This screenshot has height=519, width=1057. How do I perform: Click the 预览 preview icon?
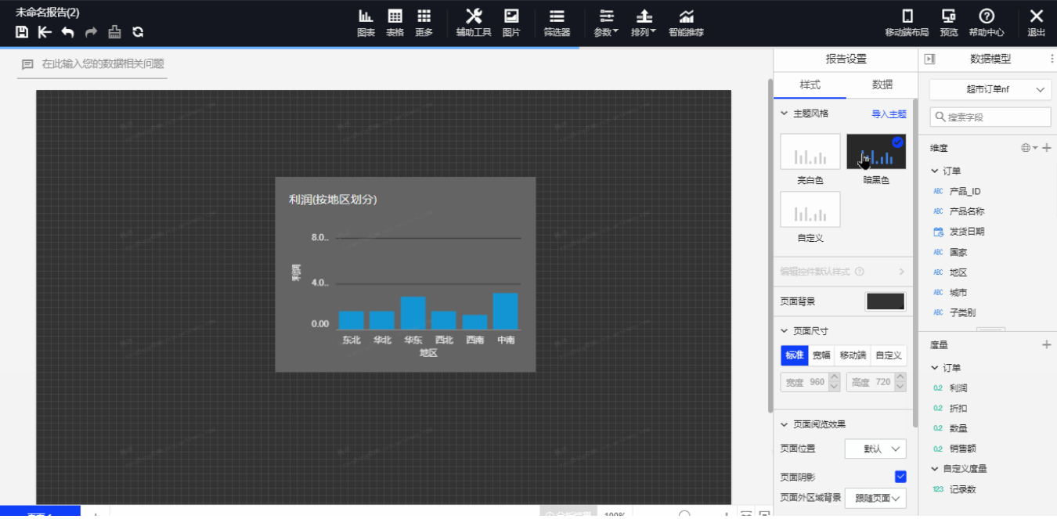coord(949,23)
